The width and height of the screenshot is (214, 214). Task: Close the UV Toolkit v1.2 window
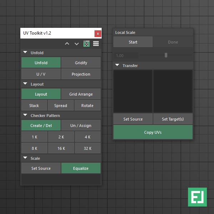pyautogui.click(x=98, y=34)
